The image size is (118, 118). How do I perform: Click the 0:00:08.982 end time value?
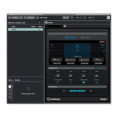coord(98,63)
